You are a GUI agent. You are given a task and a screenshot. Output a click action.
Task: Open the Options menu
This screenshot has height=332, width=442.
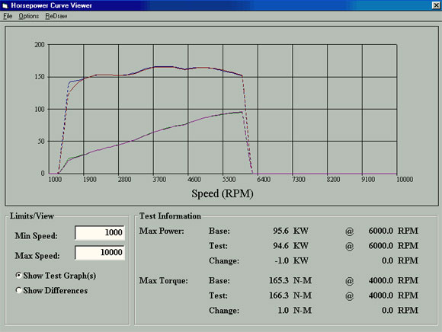click(x=28, y=16)
